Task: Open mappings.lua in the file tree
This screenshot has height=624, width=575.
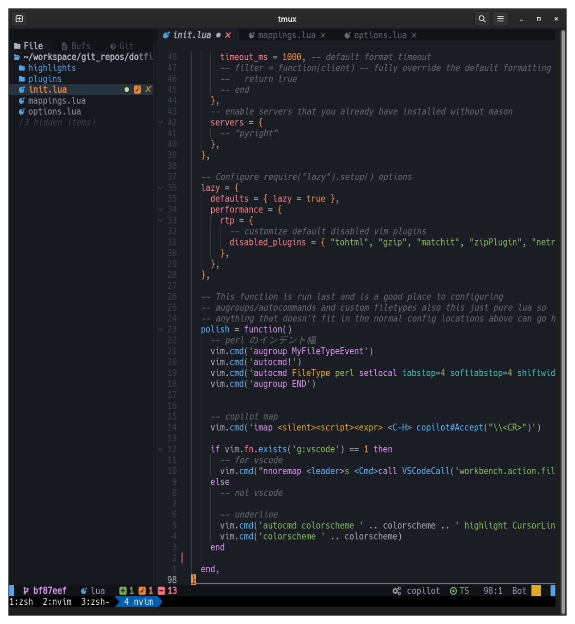Action: point(57,101)
